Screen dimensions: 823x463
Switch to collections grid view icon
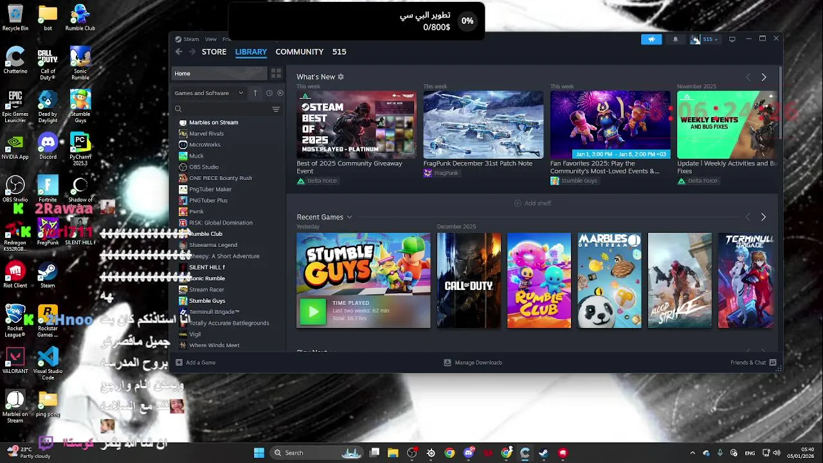[276, 73]
